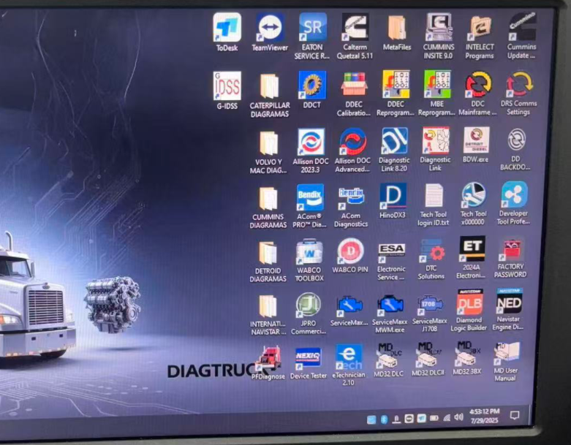Select the BDW.exe icon

(476, 145)
